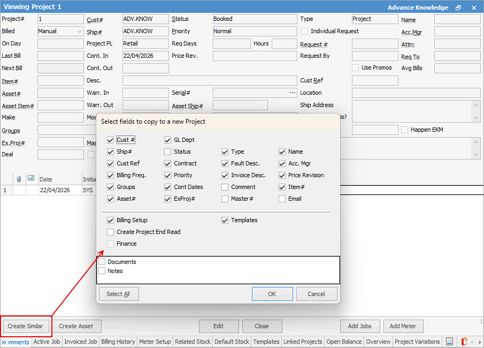Click the Priority field showing Normal

point(255,31)
